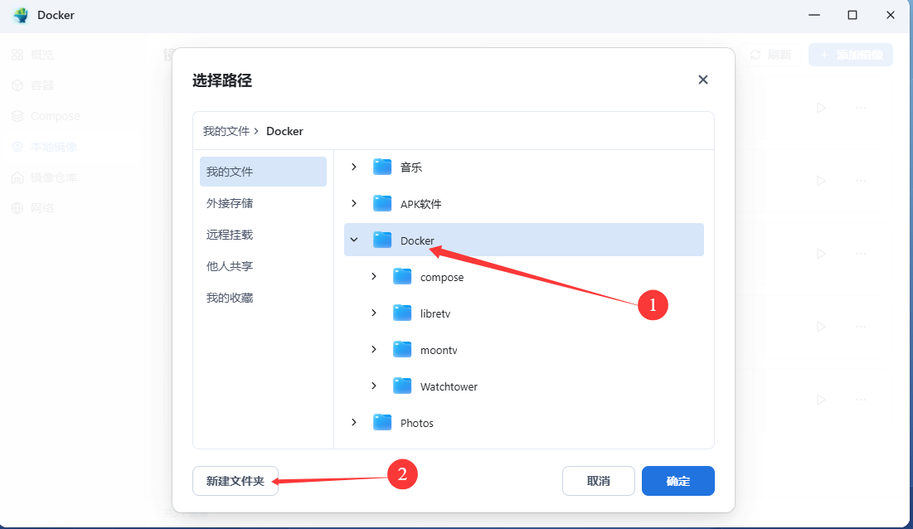This screenshot has width=913, height=529.
Task: Open Compose in the Docker window sidebar
Action: (56, 116)
